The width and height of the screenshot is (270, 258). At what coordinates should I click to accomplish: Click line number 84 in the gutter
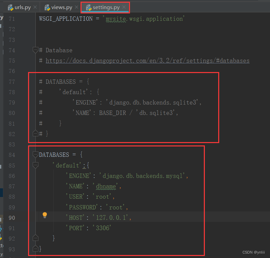(12, 155)
